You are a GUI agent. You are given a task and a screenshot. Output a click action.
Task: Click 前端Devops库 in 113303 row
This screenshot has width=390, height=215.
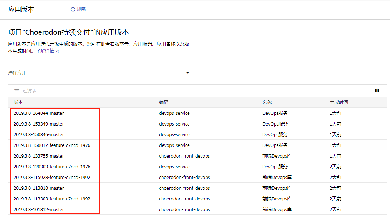pos(277,198)
